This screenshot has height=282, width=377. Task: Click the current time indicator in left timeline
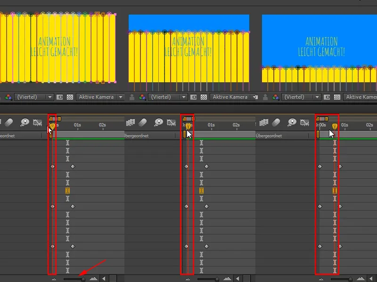[52, 126]
